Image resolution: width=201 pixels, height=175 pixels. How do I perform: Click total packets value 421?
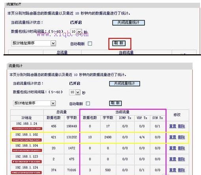54,137
